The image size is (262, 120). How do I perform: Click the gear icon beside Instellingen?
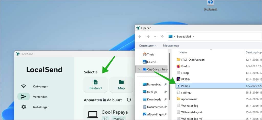pos(24,107)
